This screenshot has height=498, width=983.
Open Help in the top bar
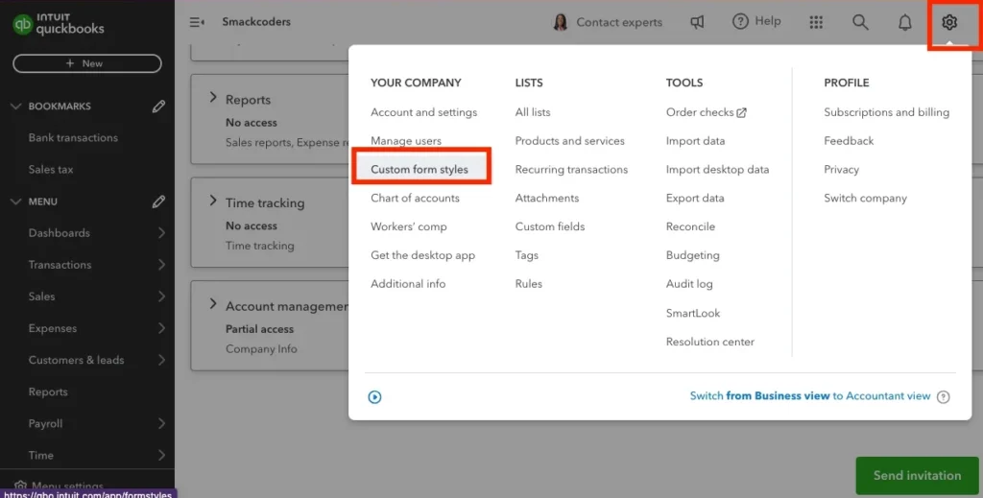756,21
